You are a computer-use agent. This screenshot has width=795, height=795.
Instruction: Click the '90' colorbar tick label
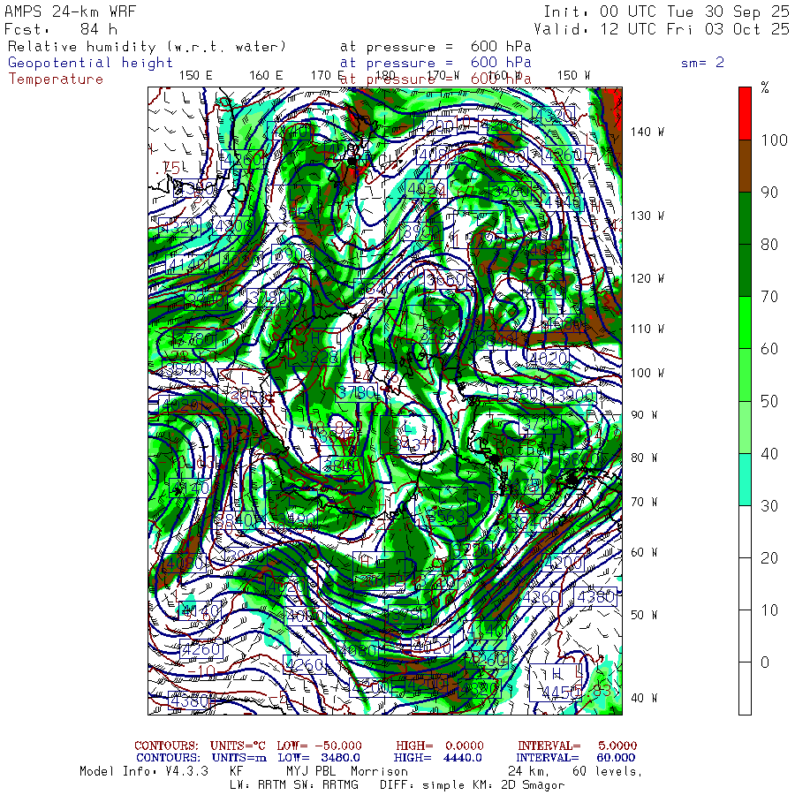click(x=769, y=193)
